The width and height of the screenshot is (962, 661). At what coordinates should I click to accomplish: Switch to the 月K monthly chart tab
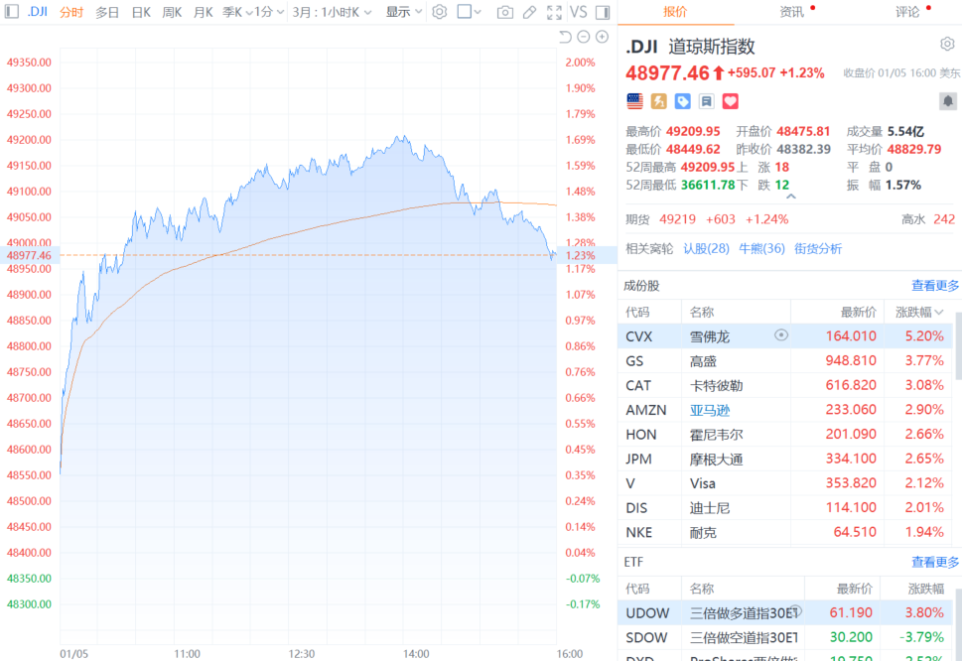[x=204, y=12]
